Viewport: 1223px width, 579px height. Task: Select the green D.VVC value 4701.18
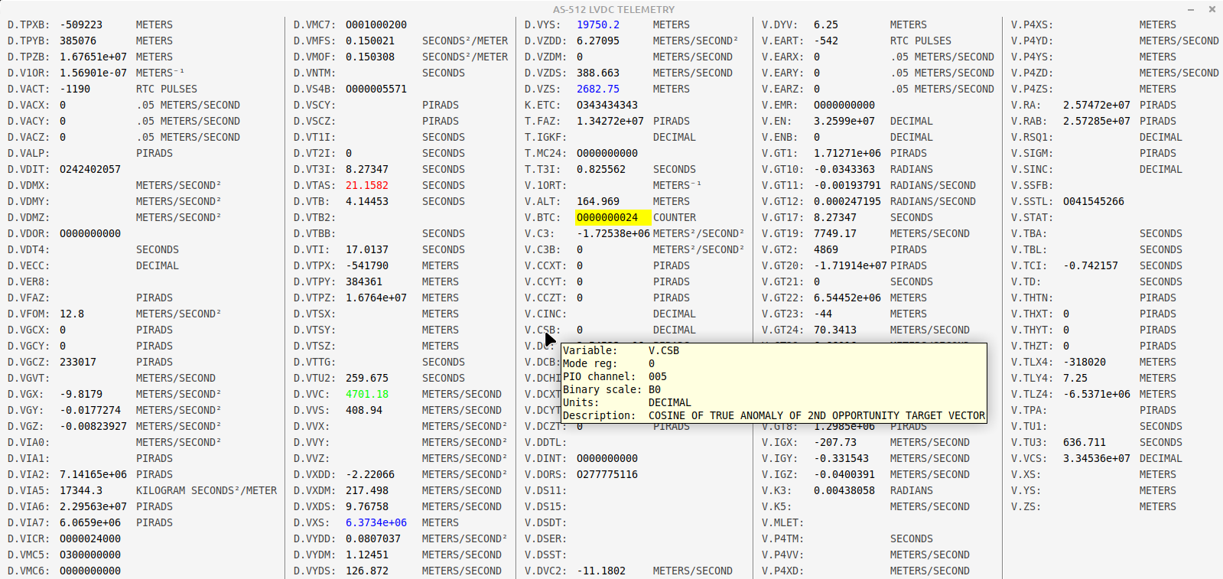coord(366,394)
